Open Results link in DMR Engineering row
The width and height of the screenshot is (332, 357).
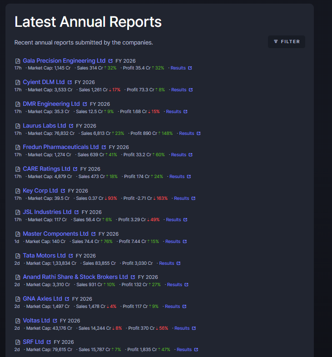[177, 112]
